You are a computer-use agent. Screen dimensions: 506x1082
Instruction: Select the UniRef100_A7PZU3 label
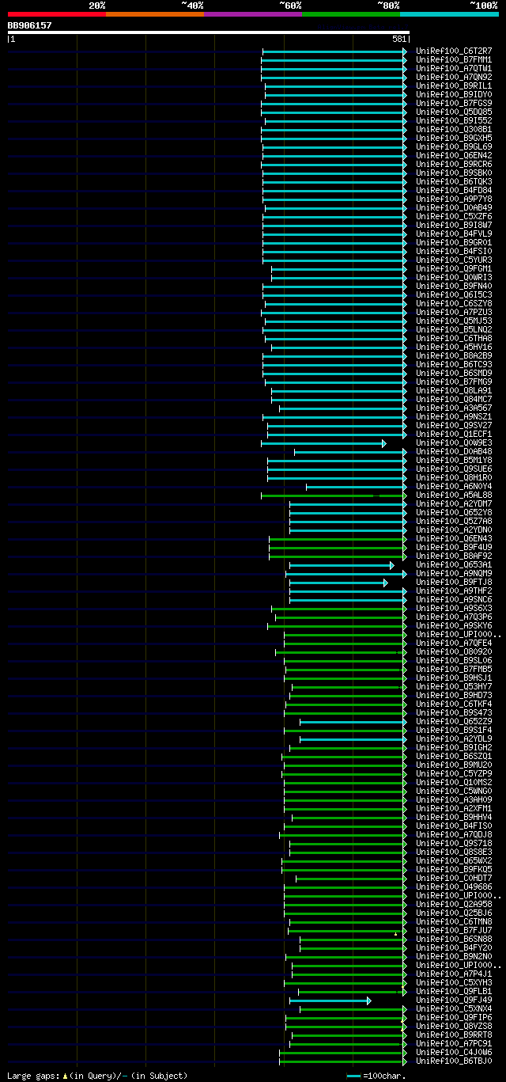454,312
